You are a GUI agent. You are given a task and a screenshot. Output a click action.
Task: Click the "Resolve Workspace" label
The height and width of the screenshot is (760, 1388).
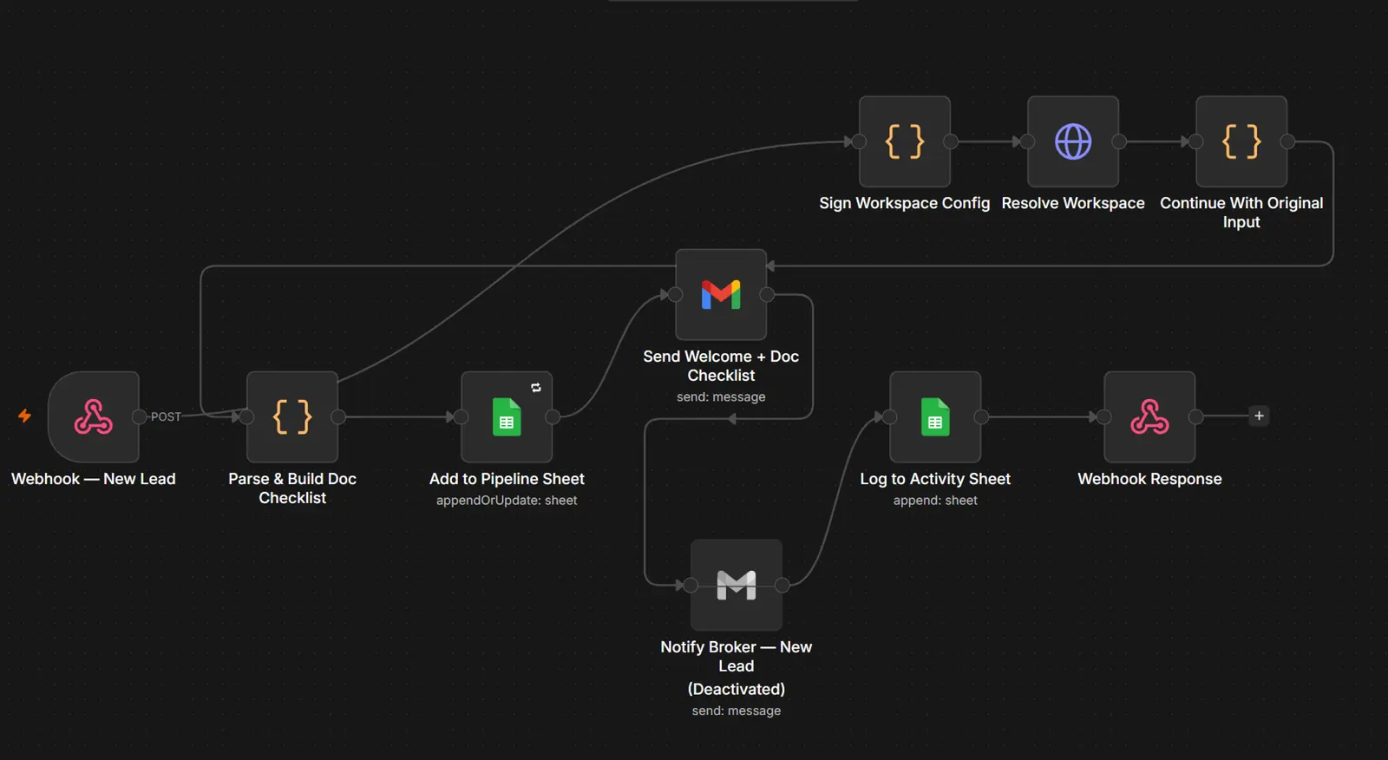[1073, 203]
